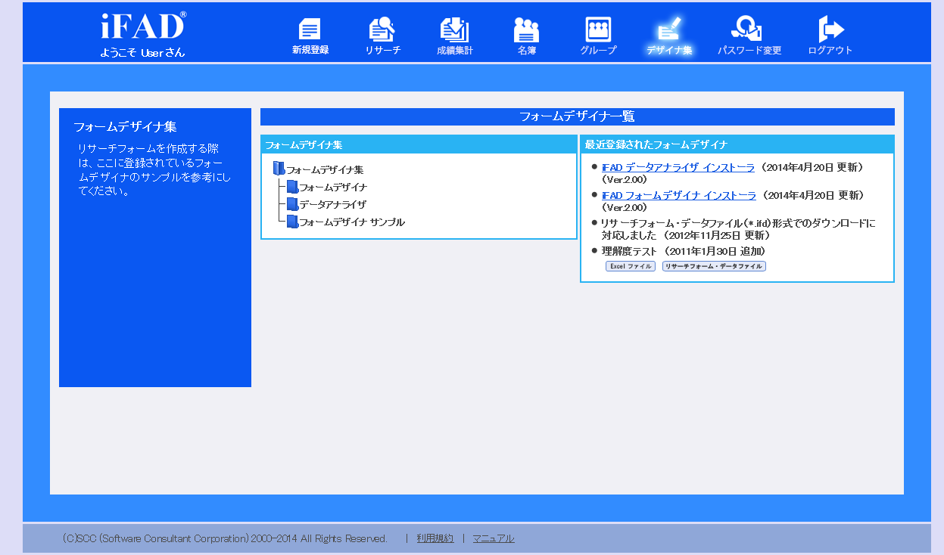Click the Excel ファイル button

pyautogui.click(x=631, y=266)
